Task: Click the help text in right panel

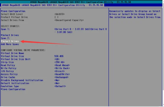Action: click(135, 14)
